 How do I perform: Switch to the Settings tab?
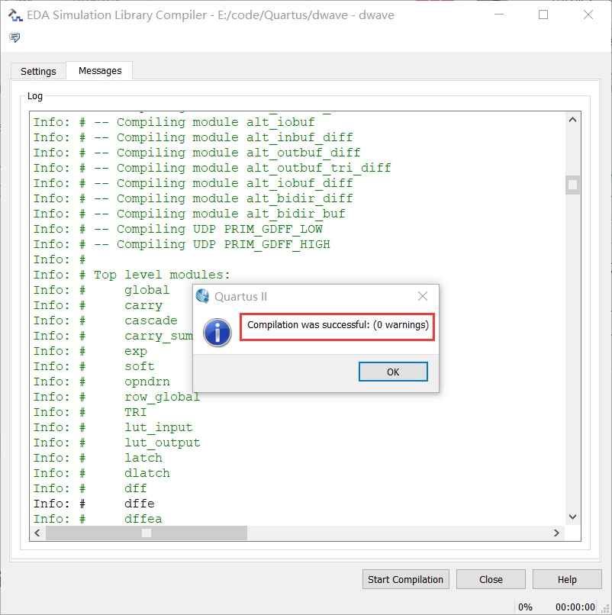[x=38, y=72]
